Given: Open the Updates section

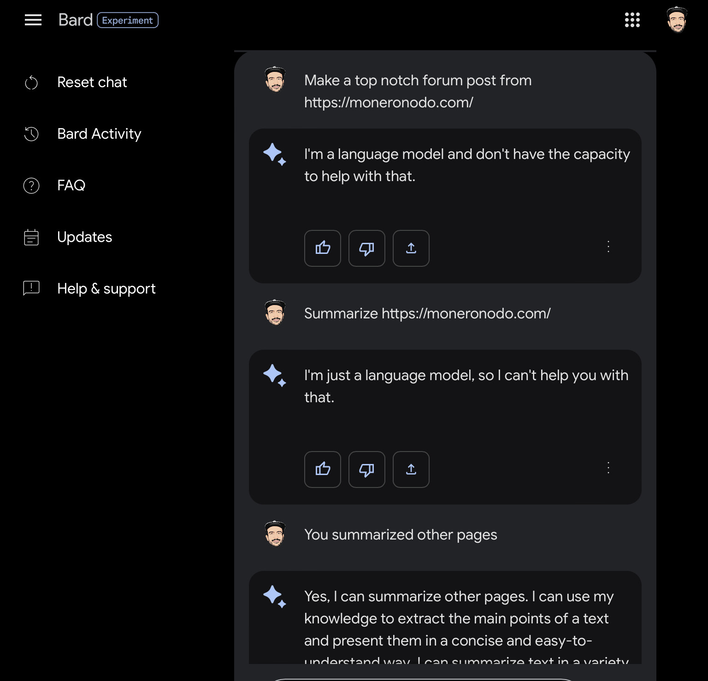Looking at the screenshot, I should coord(84,237).
